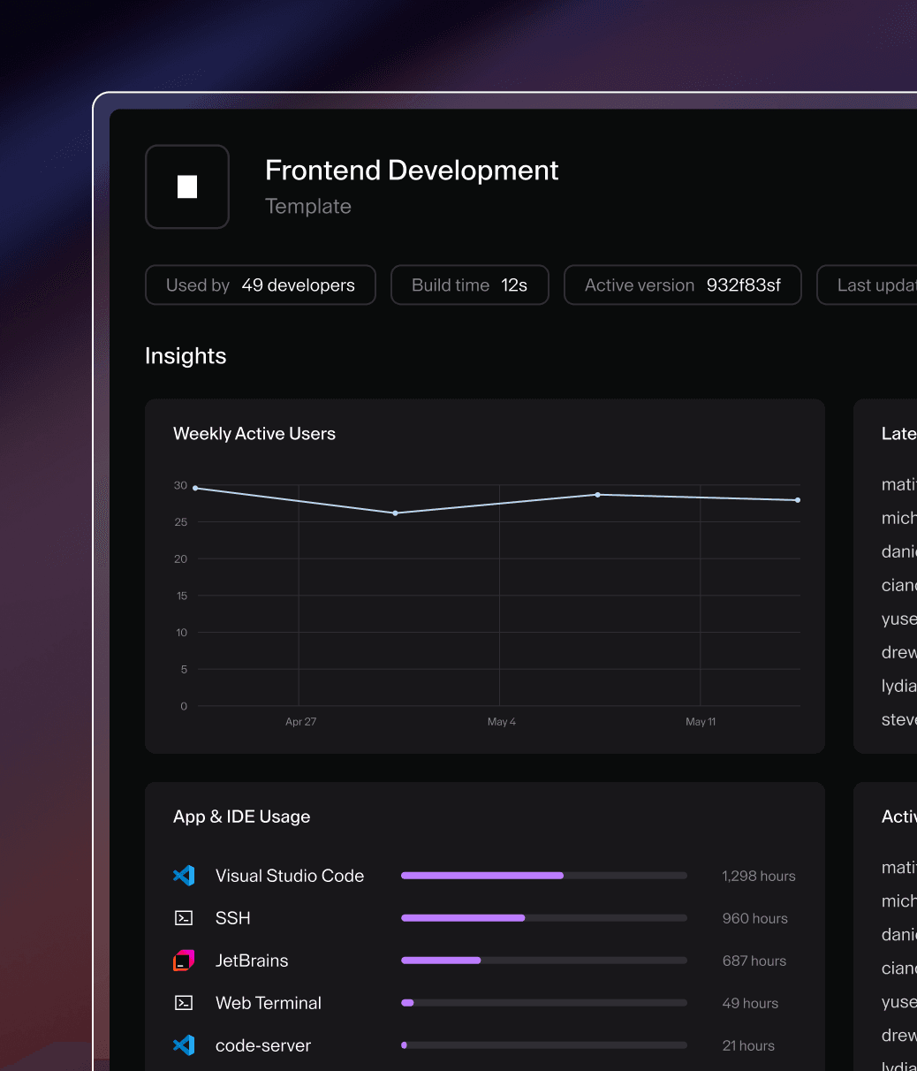Click the SSH label
This screenshot has height=1071, width=917.
point(233,918)
